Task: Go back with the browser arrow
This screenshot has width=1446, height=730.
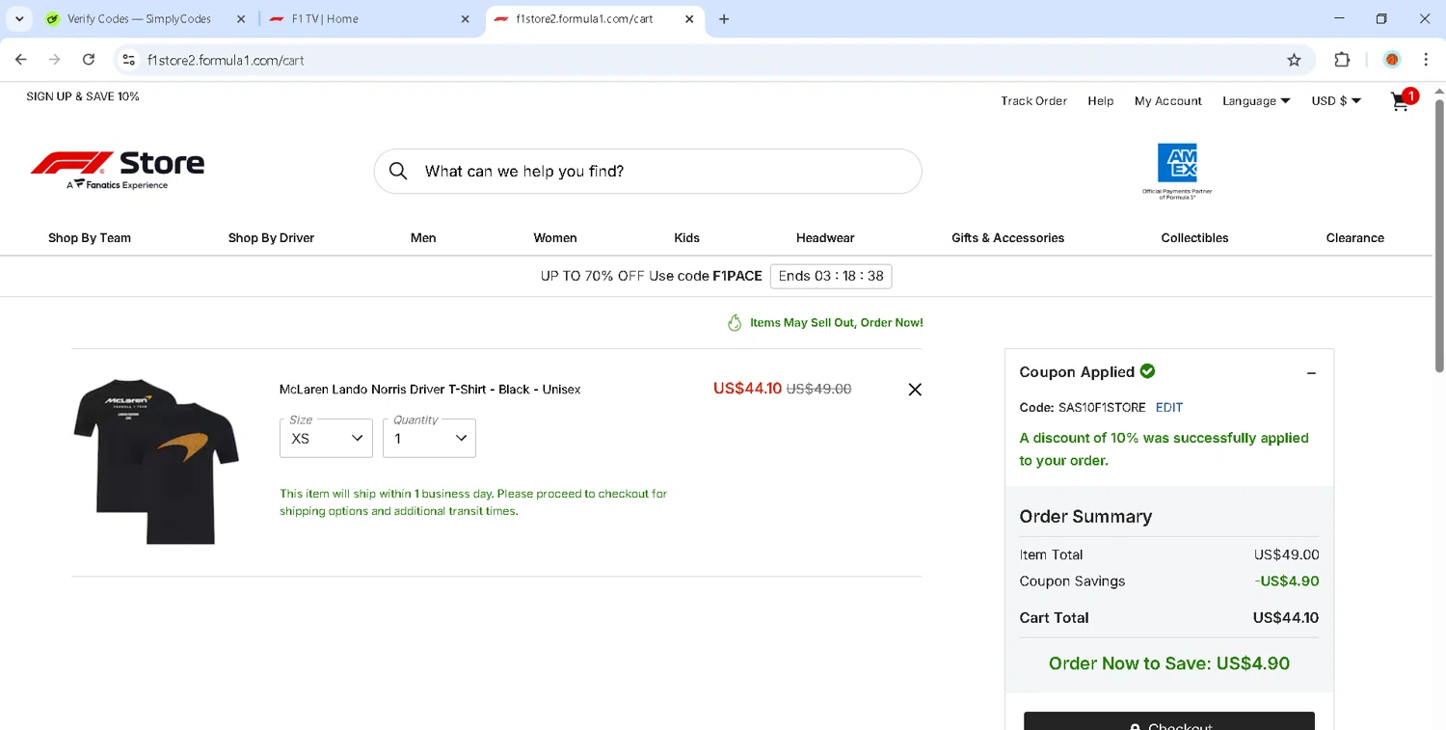Action: (x=21, y=60)
